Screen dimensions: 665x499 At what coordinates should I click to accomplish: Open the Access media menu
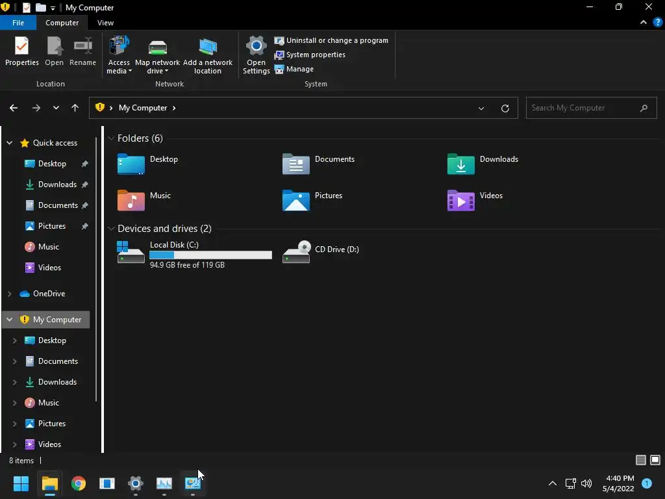(119, 55)
